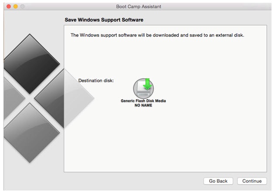275x194 pixels.
Task: Click the support software download description sentence
Action: [x=157, y=35]
